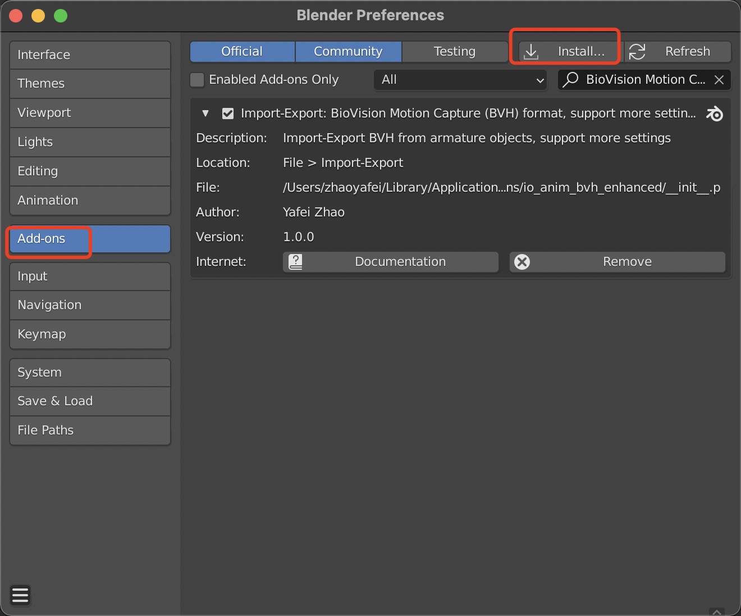The image size is (741, 616).
Task: Click the circular arrows icon on the Refresh button
Action: tap(637, 52)
